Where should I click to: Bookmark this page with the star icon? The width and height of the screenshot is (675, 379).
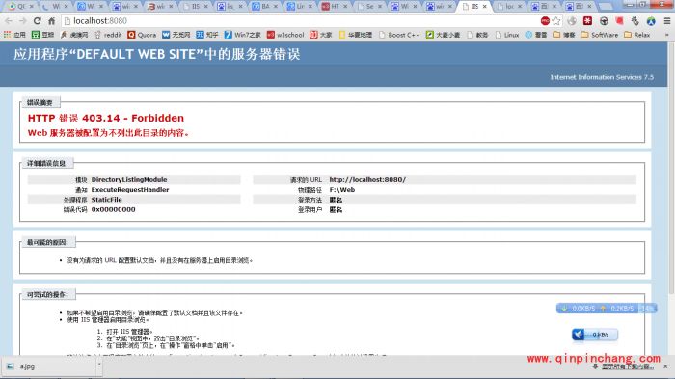pyautogui.click(x=556, y=20)
